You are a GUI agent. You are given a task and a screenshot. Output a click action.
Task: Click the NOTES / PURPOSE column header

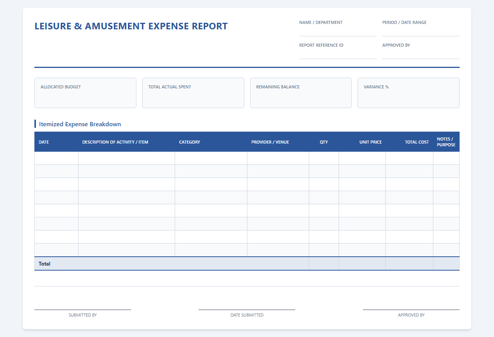click(x=446, y=142)
